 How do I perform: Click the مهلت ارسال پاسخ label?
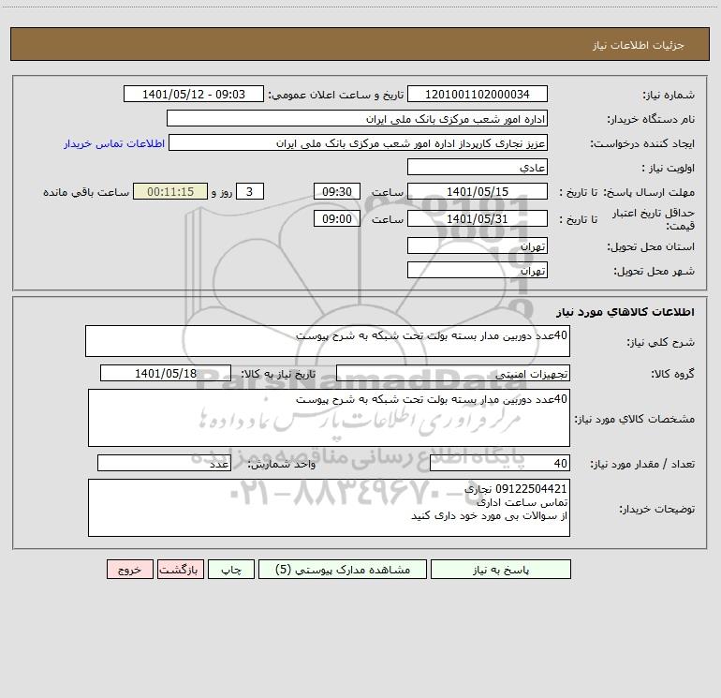click(x=649, y=192)
